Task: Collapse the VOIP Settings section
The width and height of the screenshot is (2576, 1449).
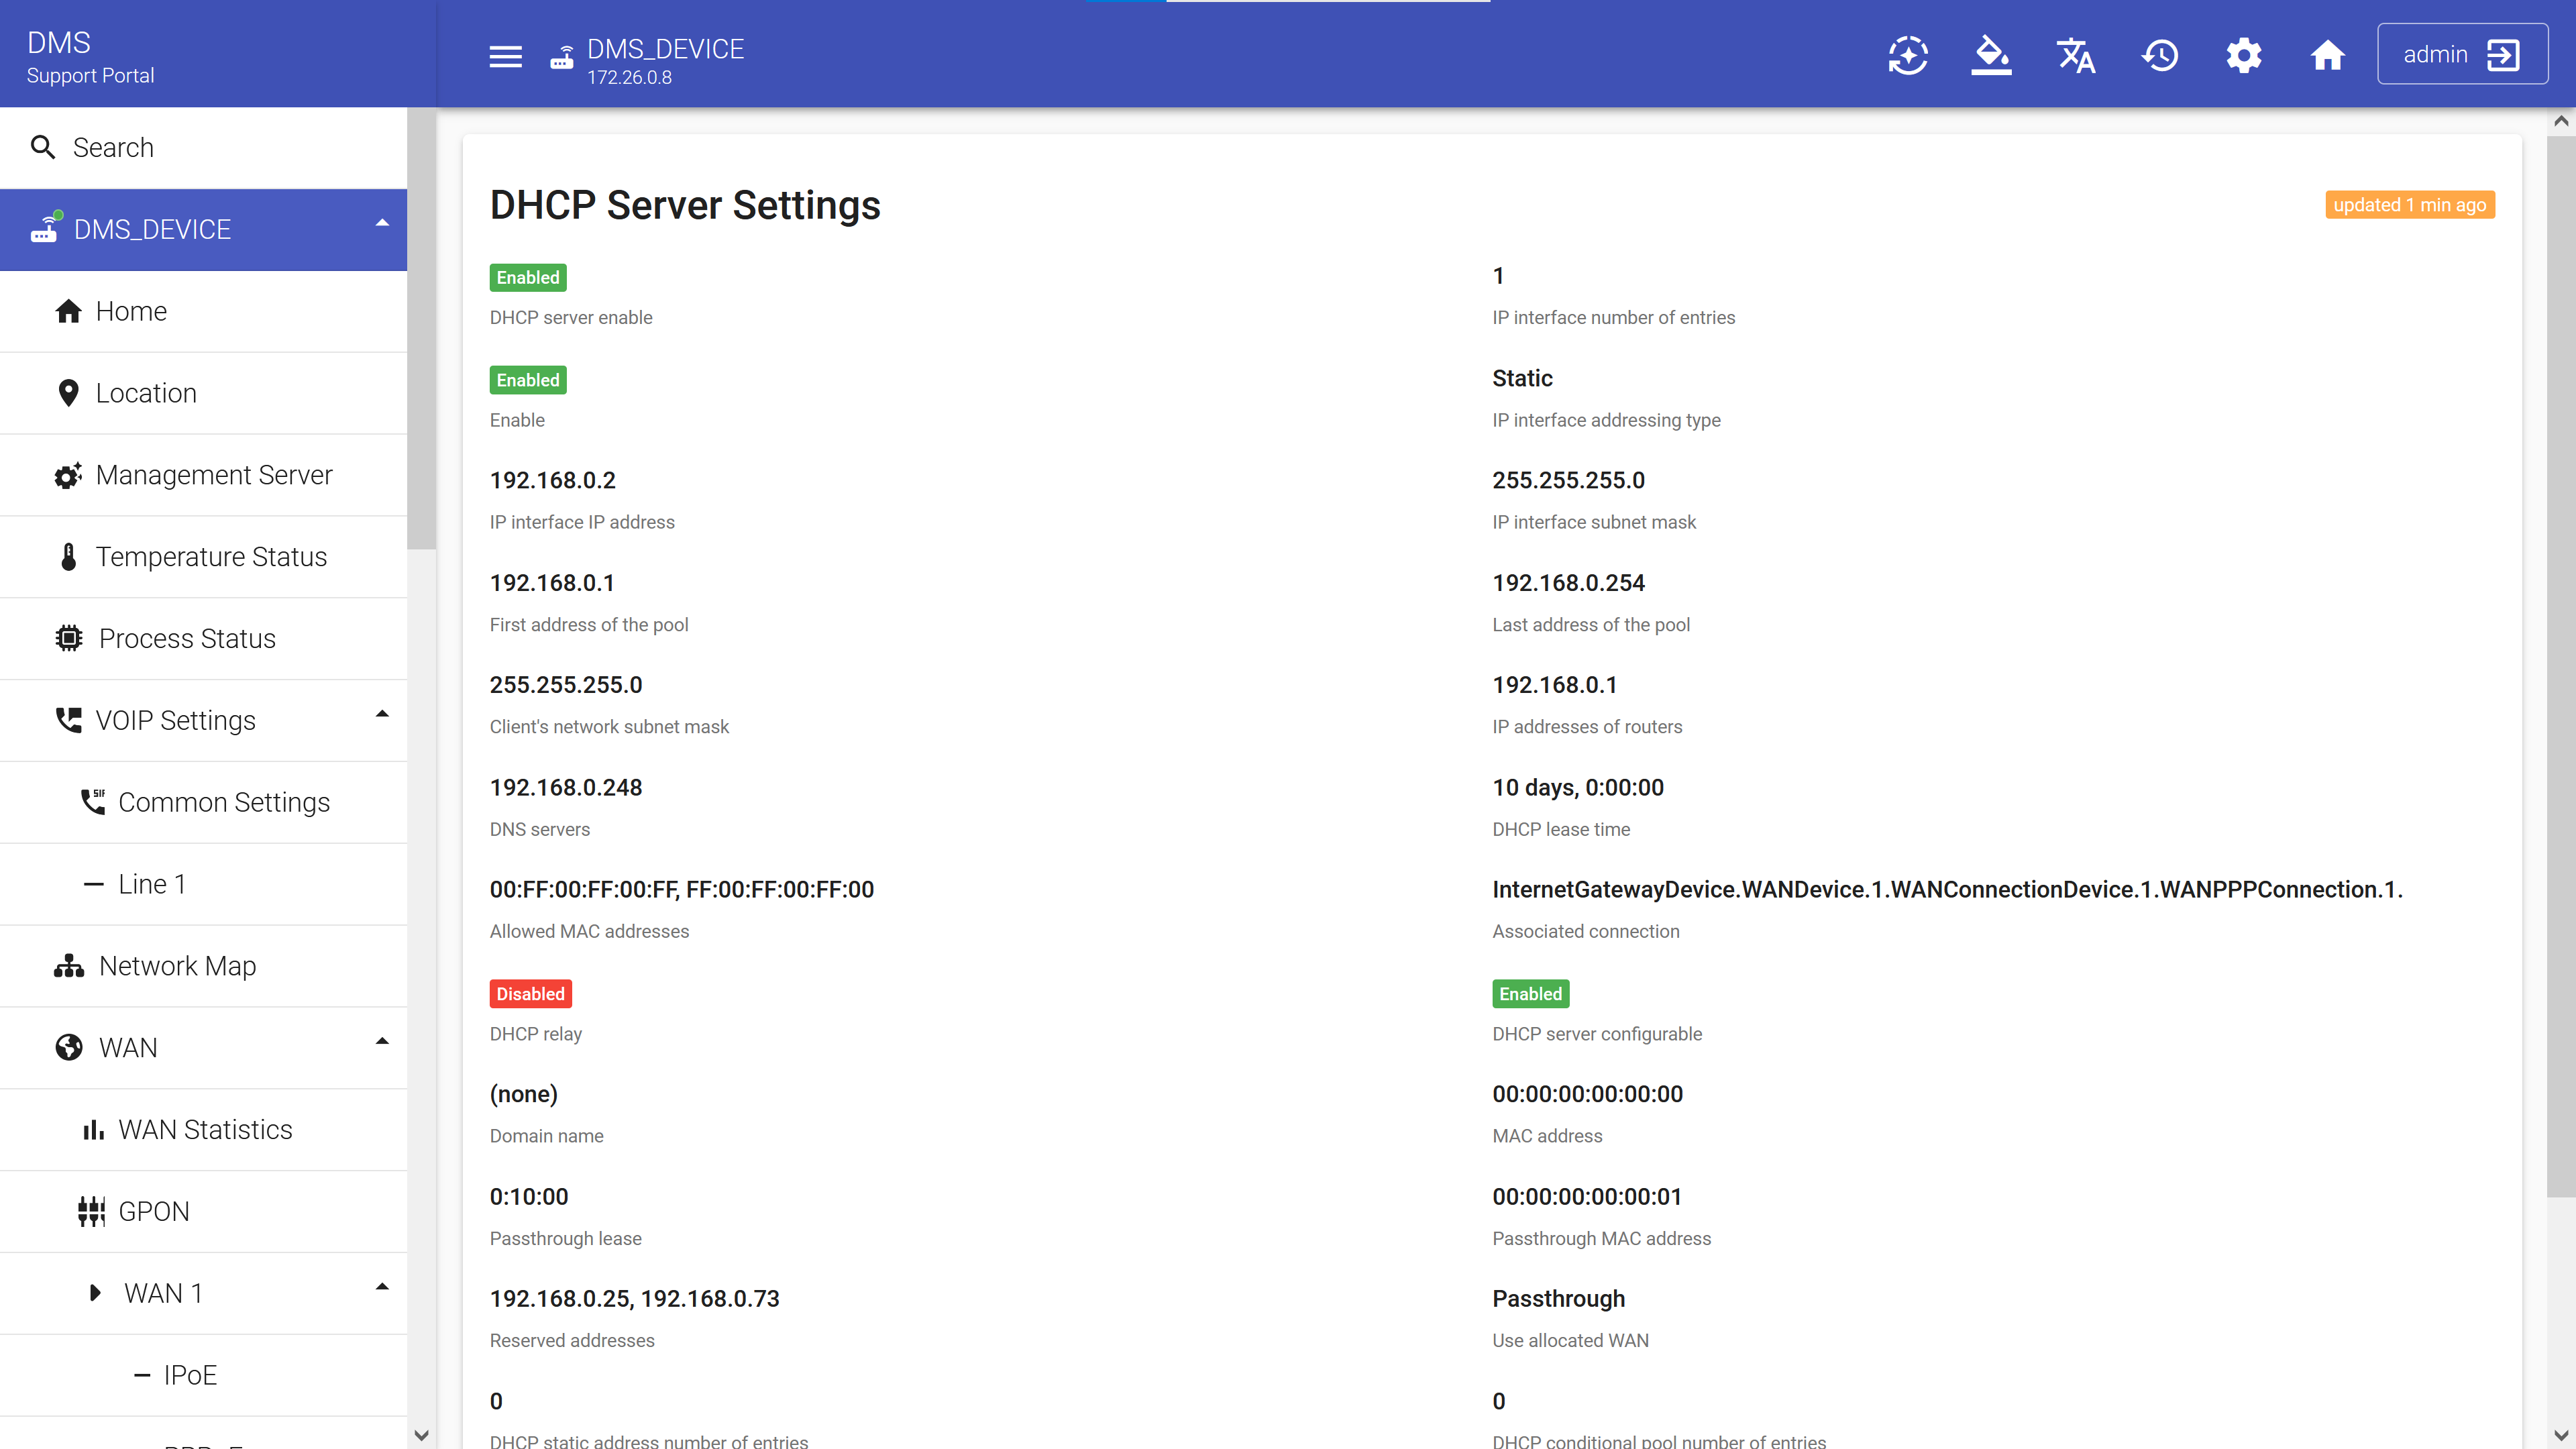Action: click(x=382, y=715)
